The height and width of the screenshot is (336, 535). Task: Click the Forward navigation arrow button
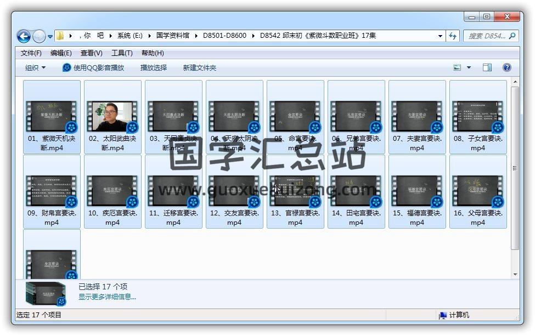pos(39,36)
